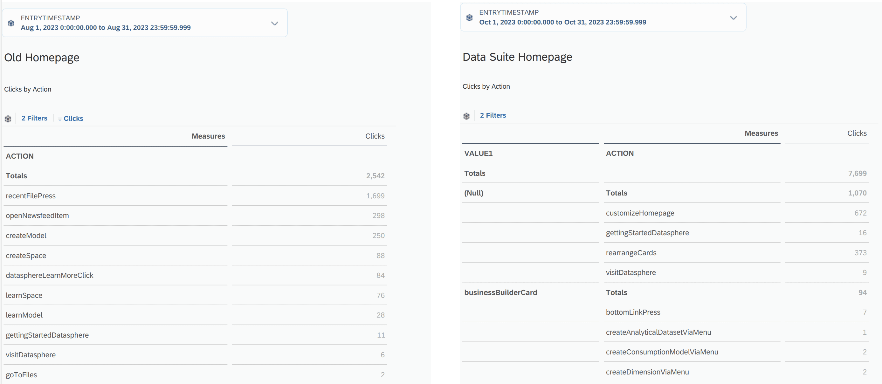The width and height of the screenshot is (882, 384).
Task: Click the filter icon beside the Aug 2023 timestamp
Action: [11, 23]
